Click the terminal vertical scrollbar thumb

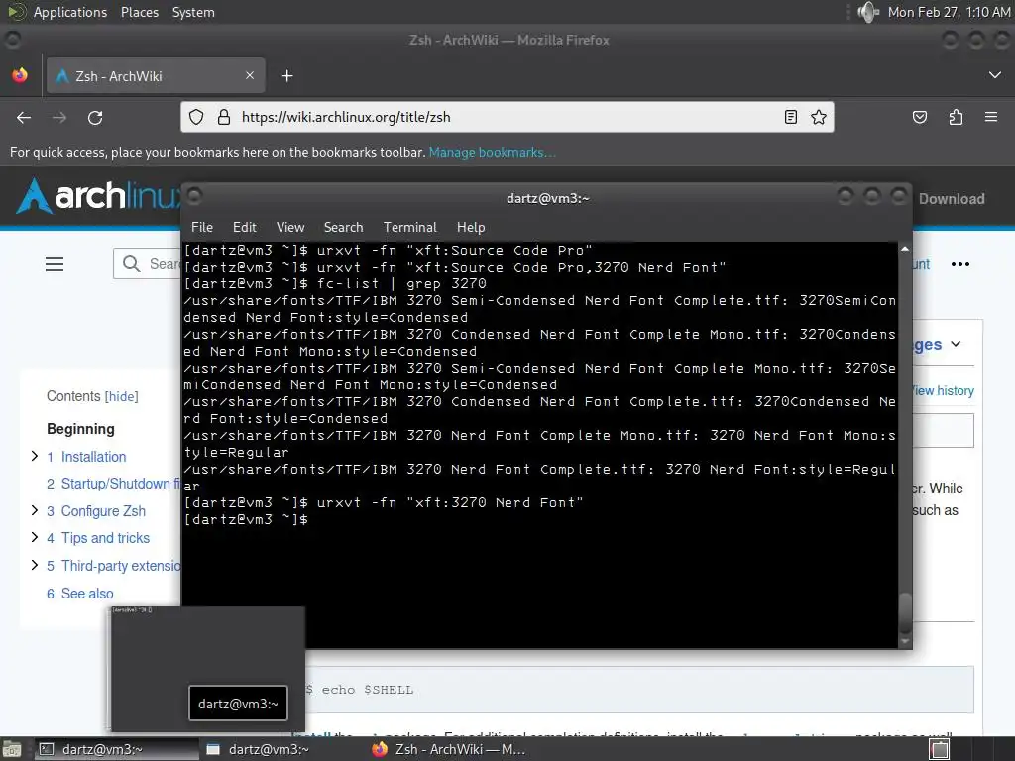pyautogui.click(x=905, y=612)
